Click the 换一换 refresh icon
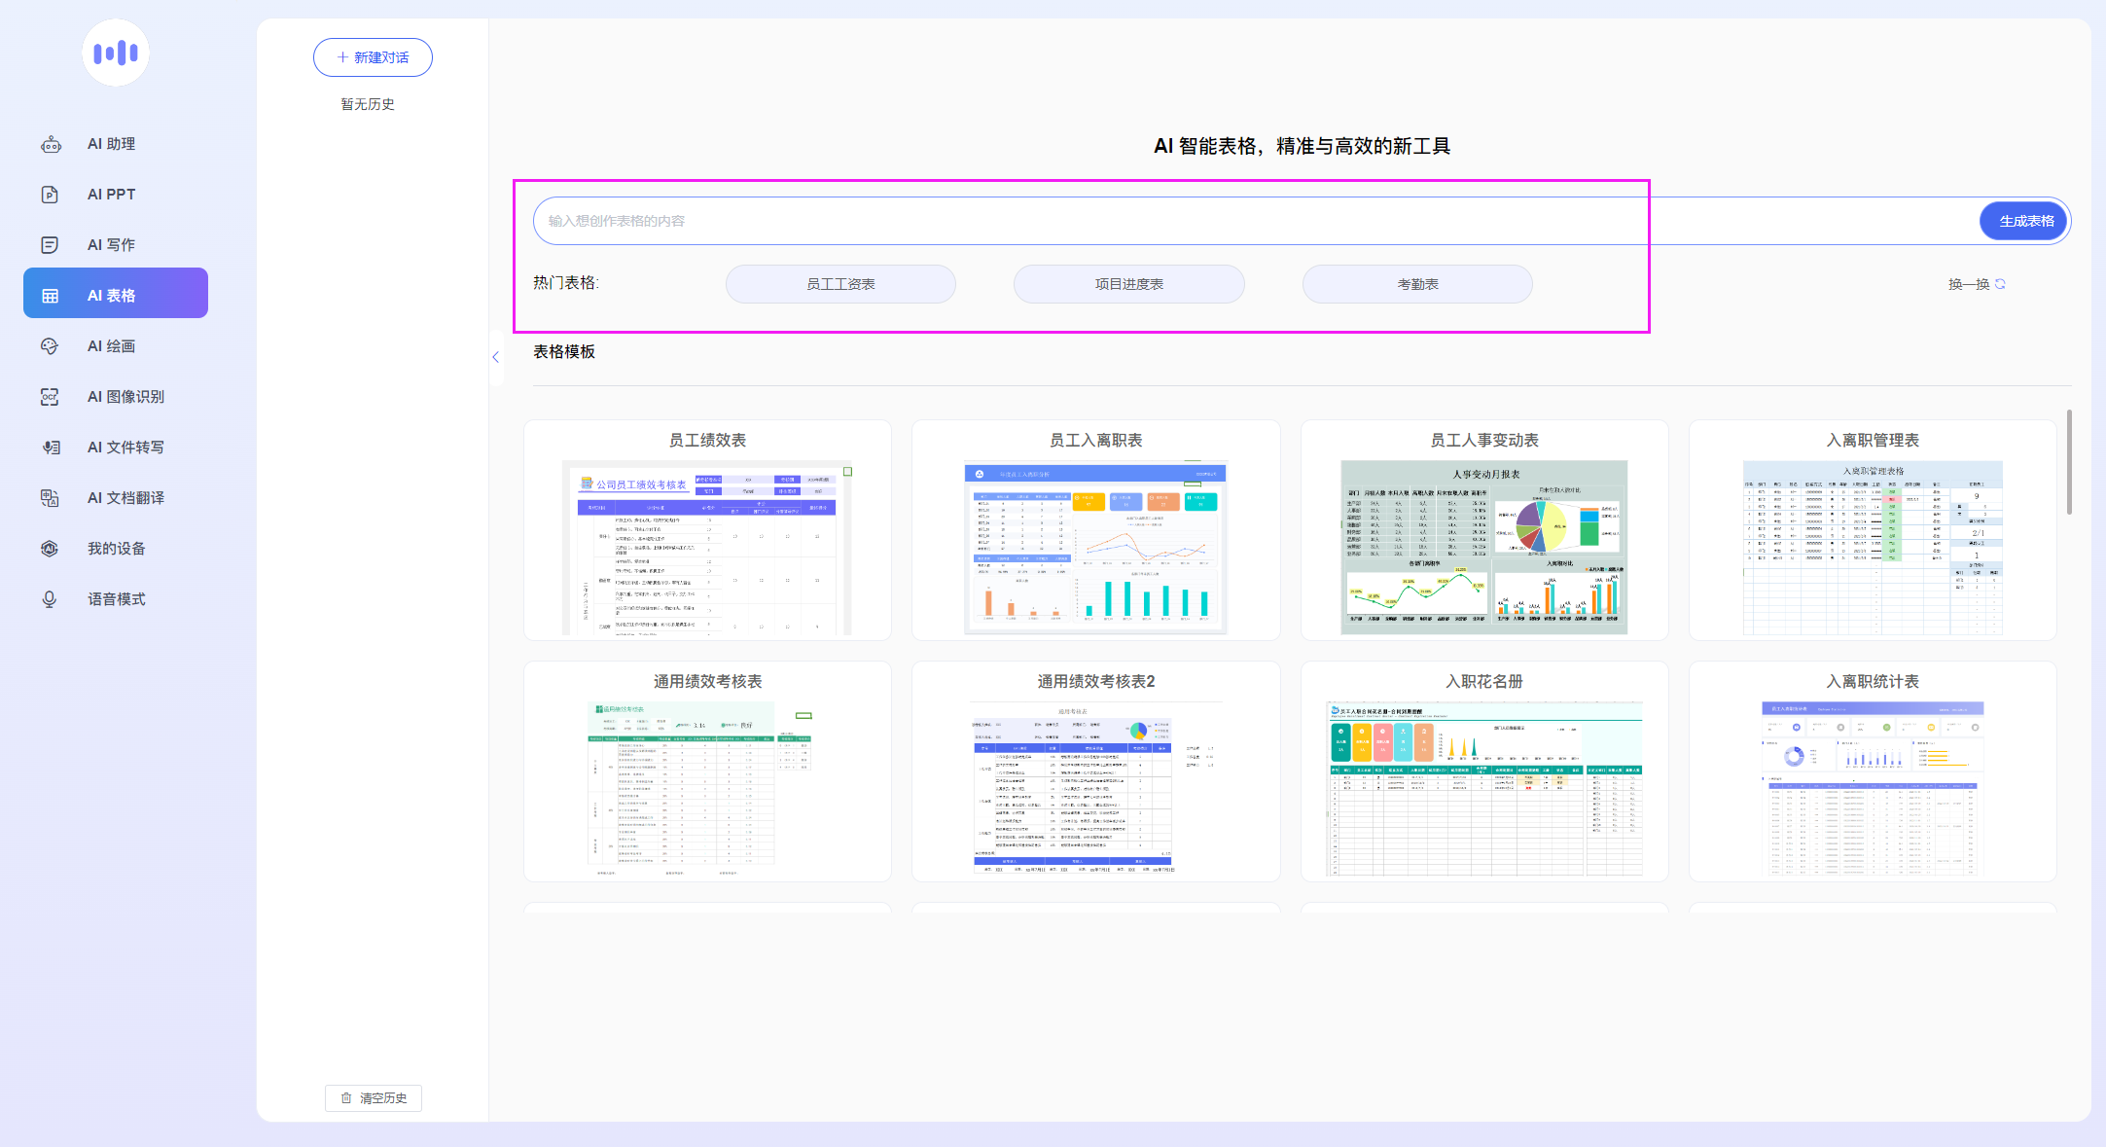 click(x=2000, y=284)
